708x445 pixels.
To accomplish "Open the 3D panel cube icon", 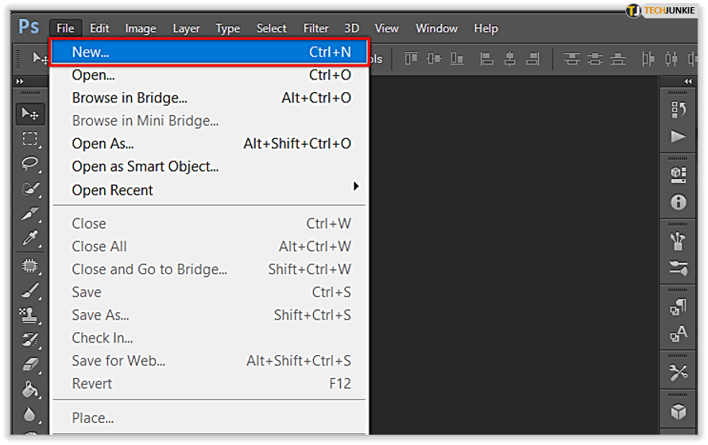I will (678, 412).
